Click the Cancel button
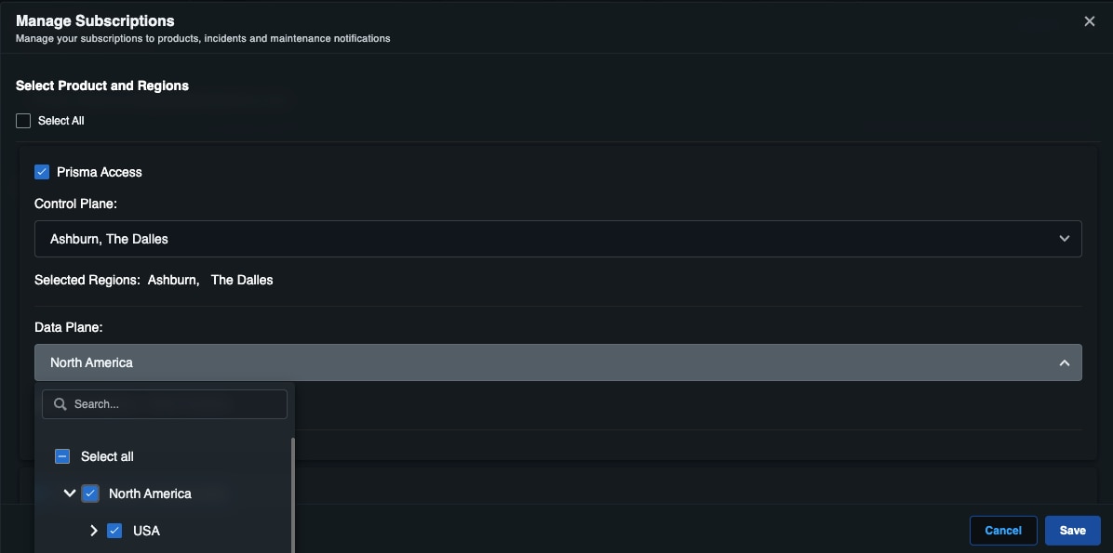This screenshot has height=553, width=1113. point(1002,530)
